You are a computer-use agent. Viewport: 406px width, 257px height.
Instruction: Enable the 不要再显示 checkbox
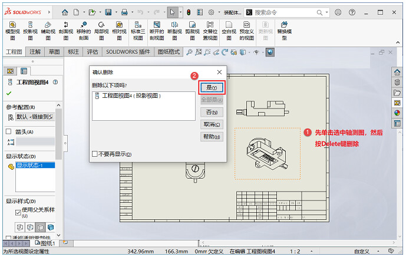95,154
